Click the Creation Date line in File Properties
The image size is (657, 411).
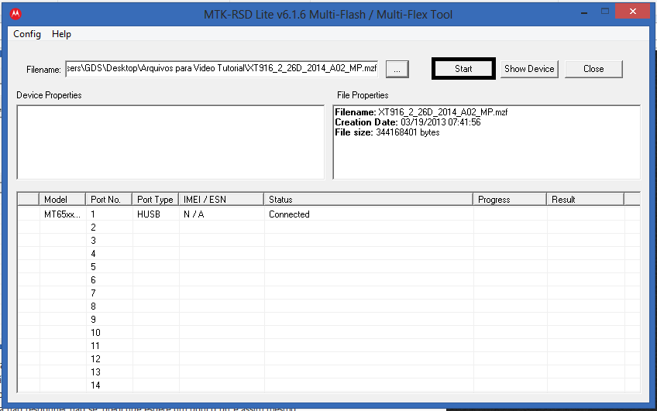tap(408, 122)
